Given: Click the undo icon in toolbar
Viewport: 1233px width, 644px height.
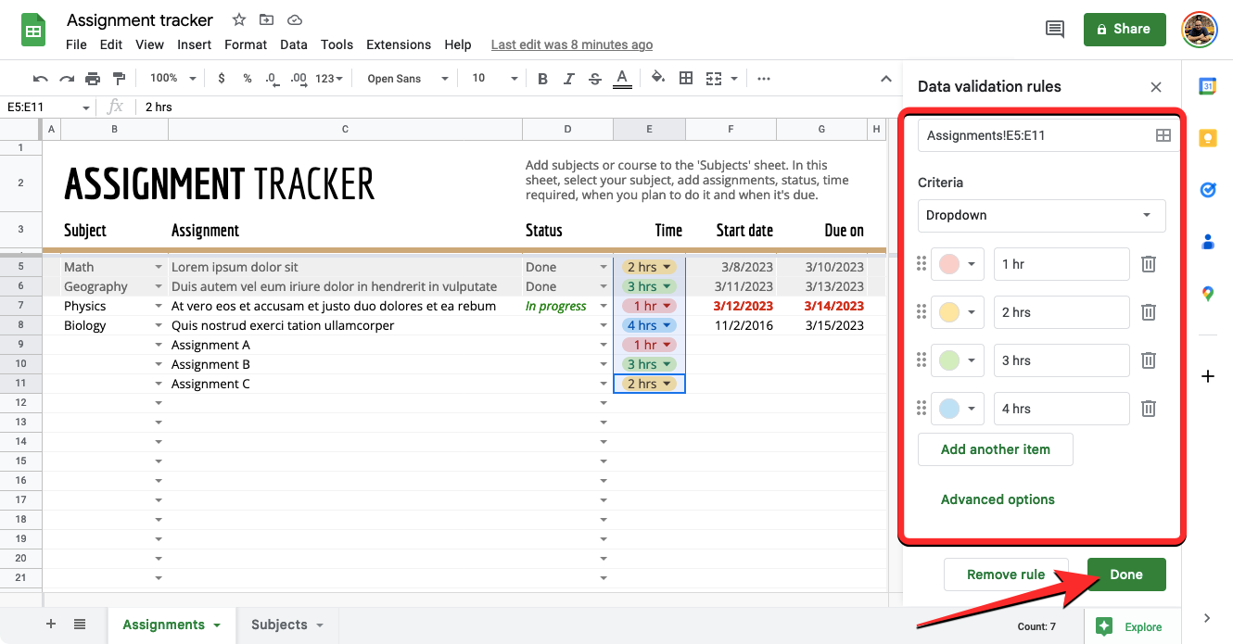Looking at the screenshot, I should click(x=40, y=79).
